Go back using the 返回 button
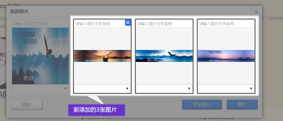 [27, 105]
